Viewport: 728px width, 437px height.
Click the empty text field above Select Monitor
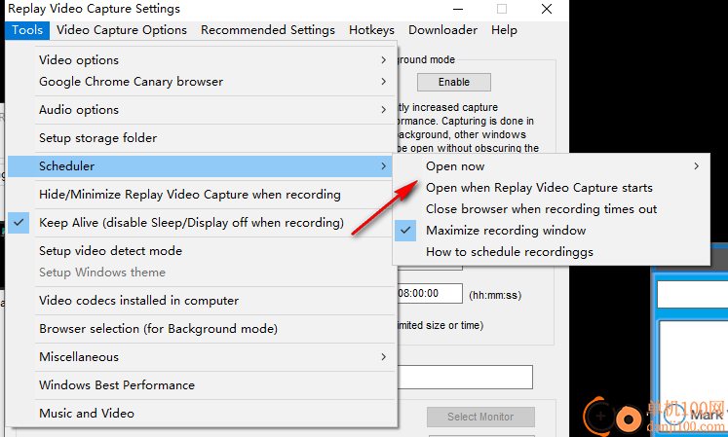465,378
